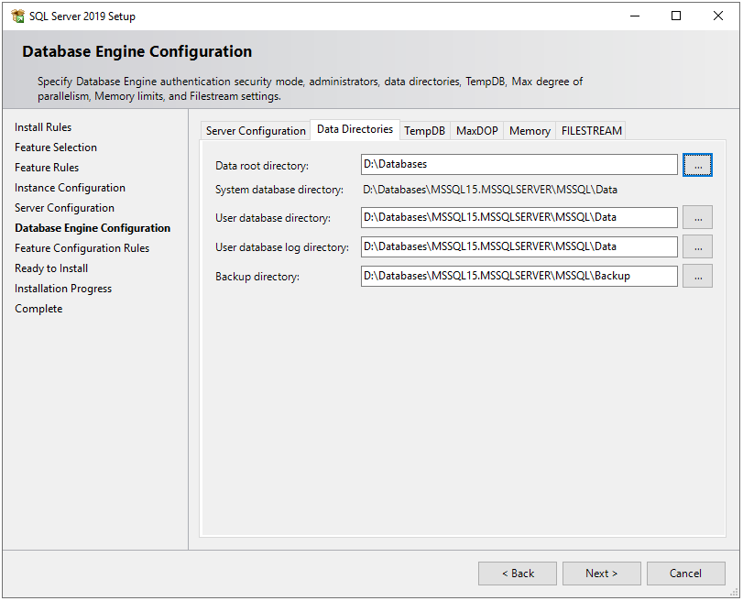The image size is (743, 601).
Task: Select the MaxDOP tab
Action: tap(477, 131)
